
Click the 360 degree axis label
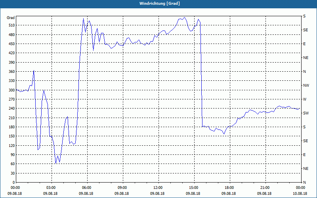pos(12,72)
